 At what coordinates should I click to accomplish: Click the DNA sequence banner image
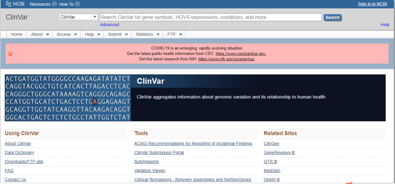coord(68,98)
